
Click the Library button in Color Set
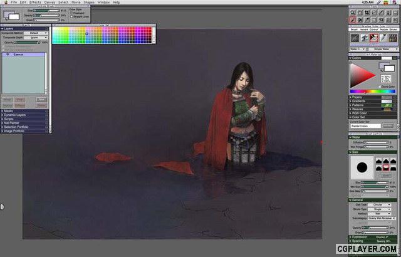(388, 126)
